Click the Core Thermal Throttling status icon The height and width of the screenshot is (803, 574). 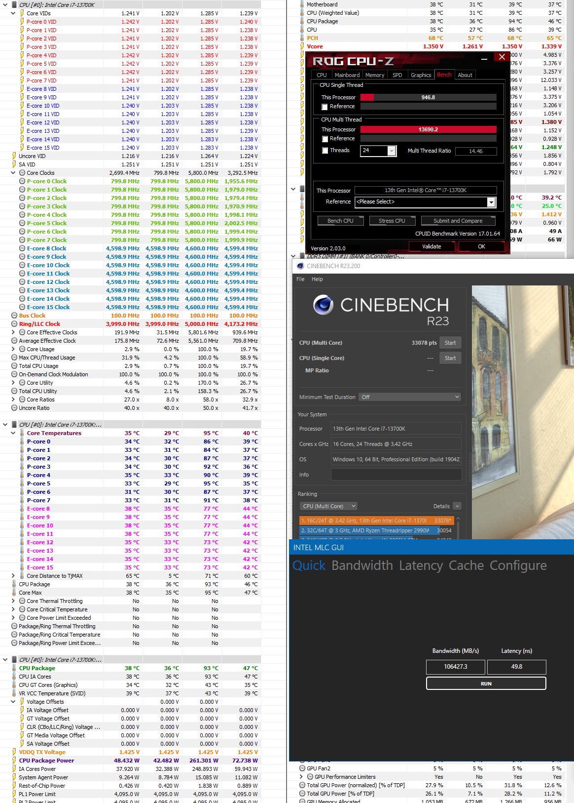[x=22, y=601]
